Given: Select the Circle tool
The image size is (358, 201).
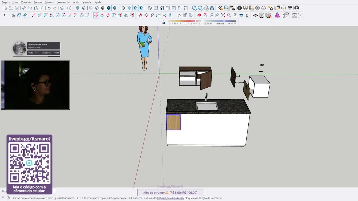Looking at the screenshot, I should [x=57, y=15].
